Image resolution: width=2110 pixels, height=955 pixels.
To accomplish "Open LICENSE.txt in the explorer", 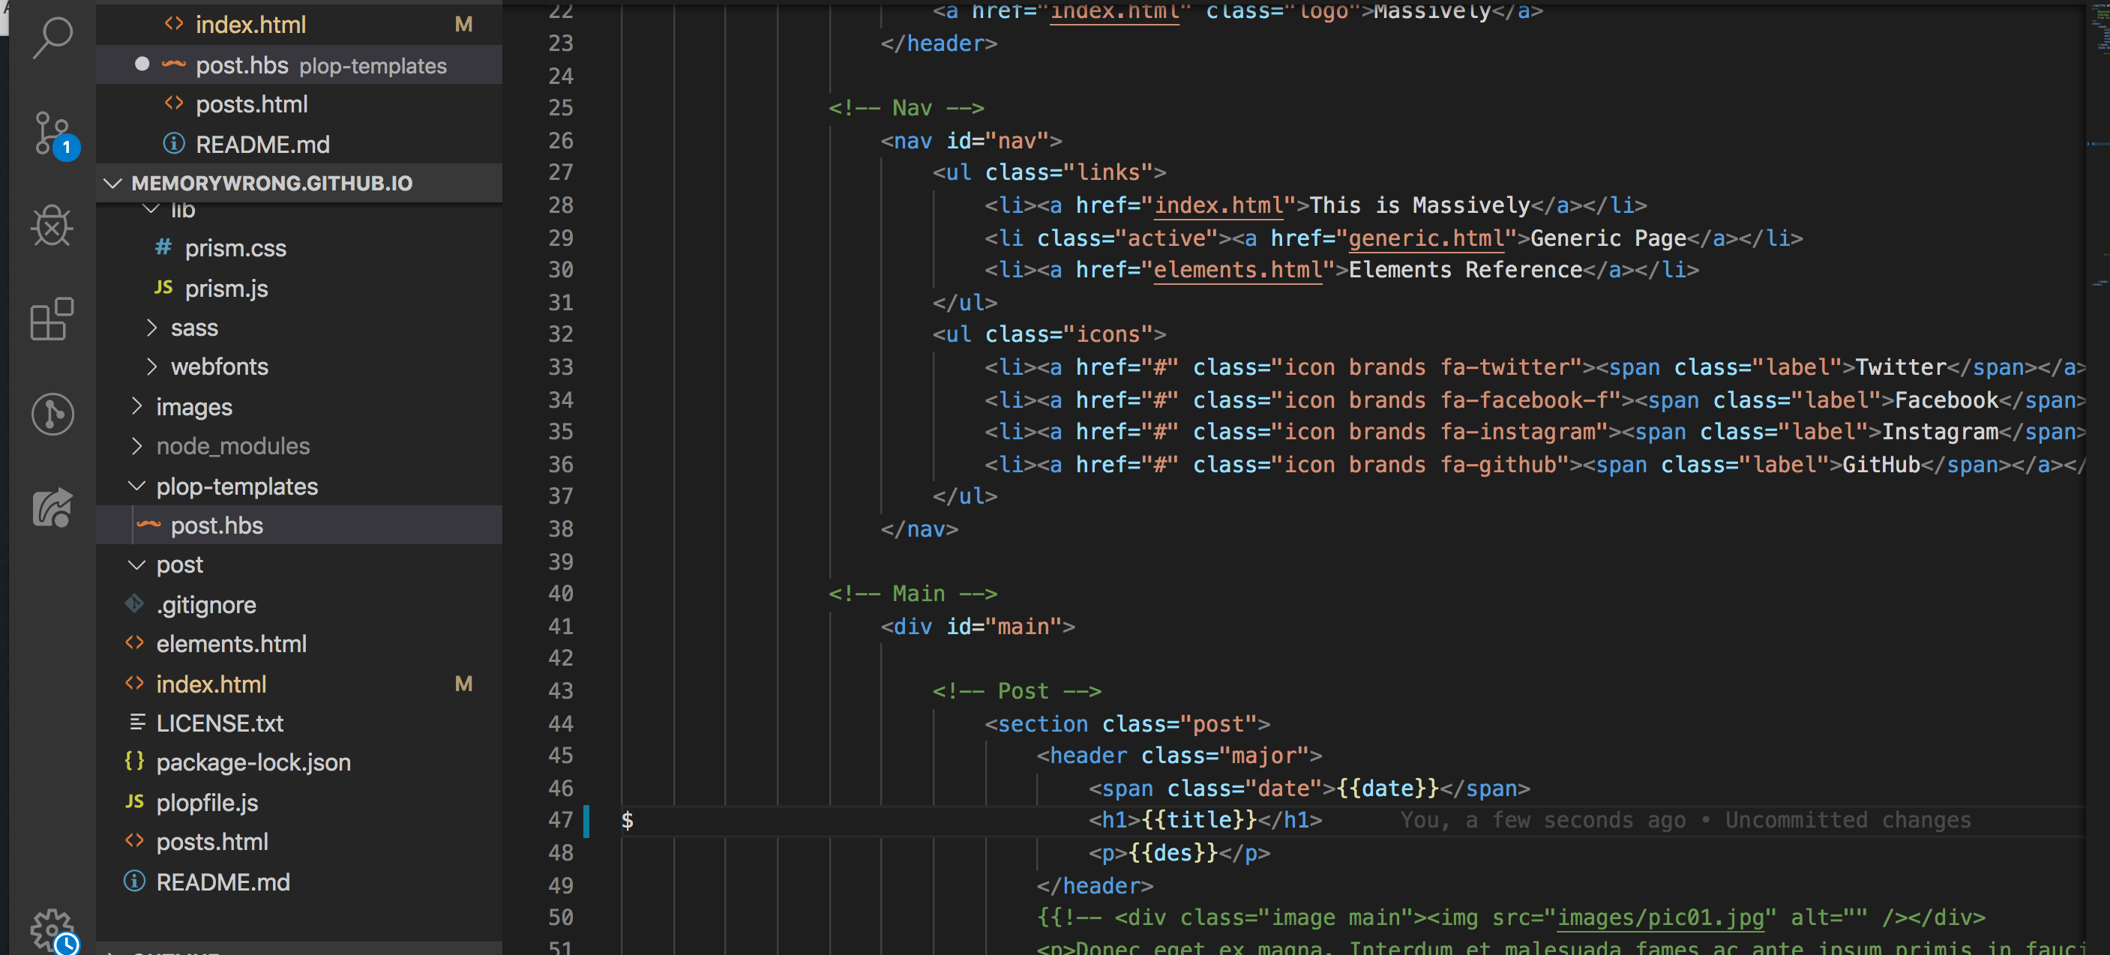I will 299,723.
